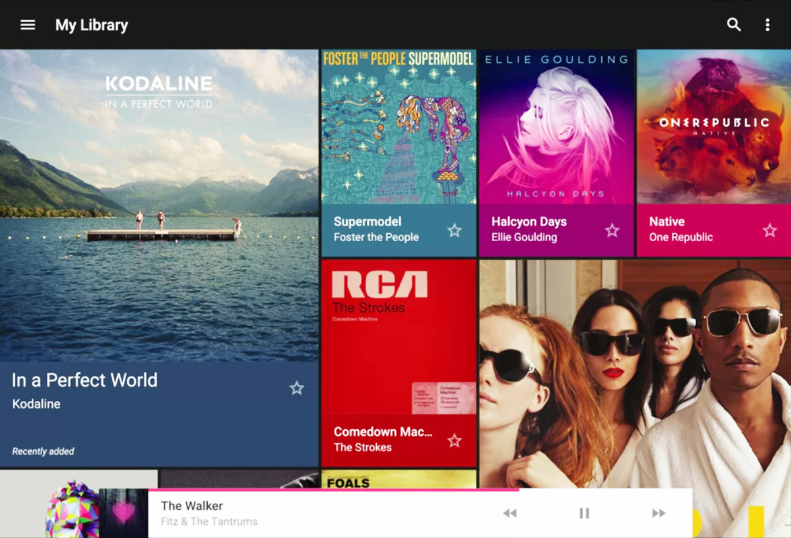Select the Native album title
The image size is (791, 538).
pyautogui.click(x=667, y=222)
